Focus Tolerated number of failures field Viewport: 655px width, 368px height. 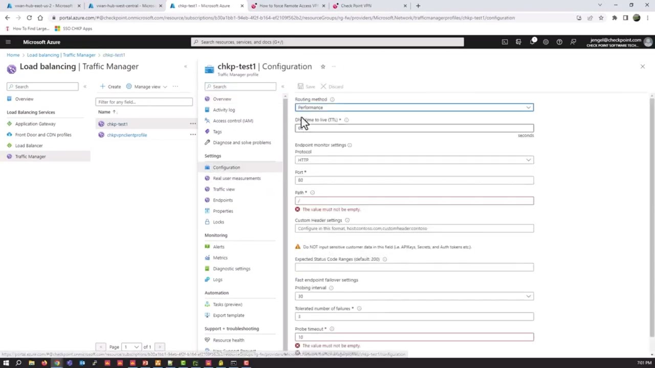(x=414, y=317)
